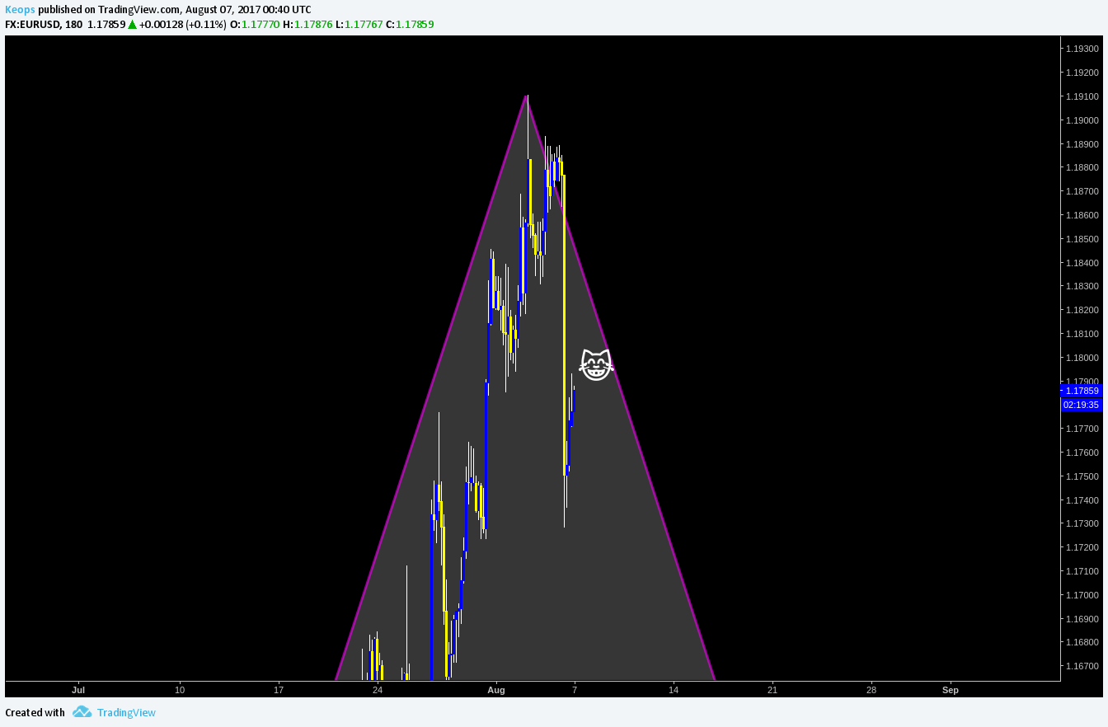Open the TradingView link in footer

pyautogui.click(x=126, y=712)
